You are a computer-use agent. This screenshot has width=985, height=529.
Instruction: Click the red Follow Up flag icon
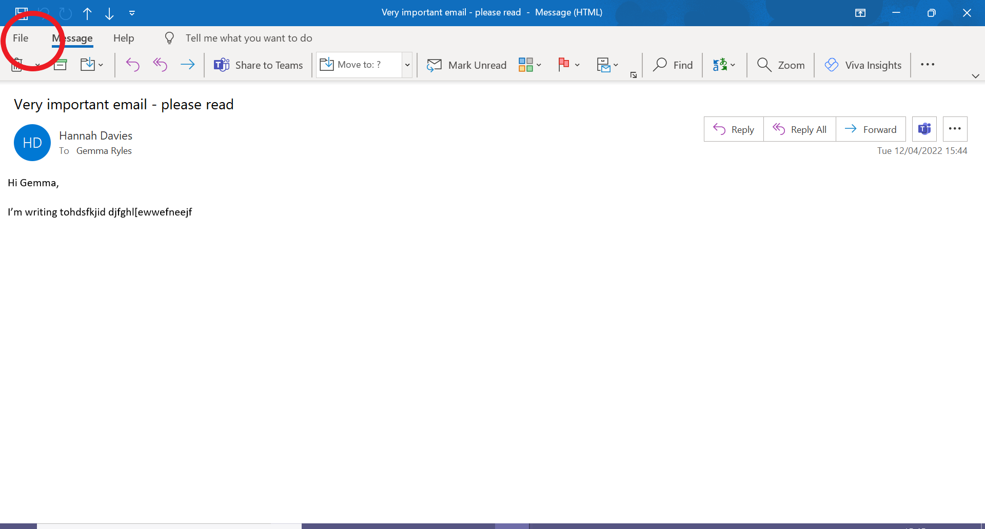tap(564, 65)
